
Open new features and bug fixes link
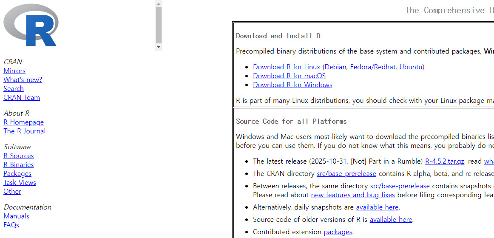tap(353, 195)
